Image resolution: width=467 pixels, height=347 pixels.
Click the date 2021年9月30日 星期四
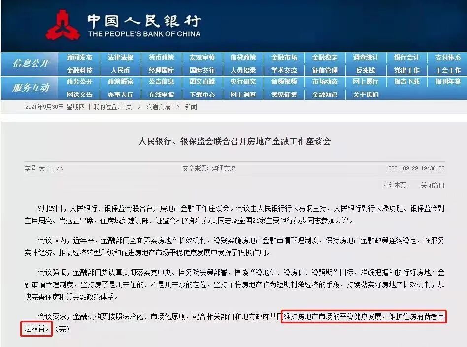point(55,107)
